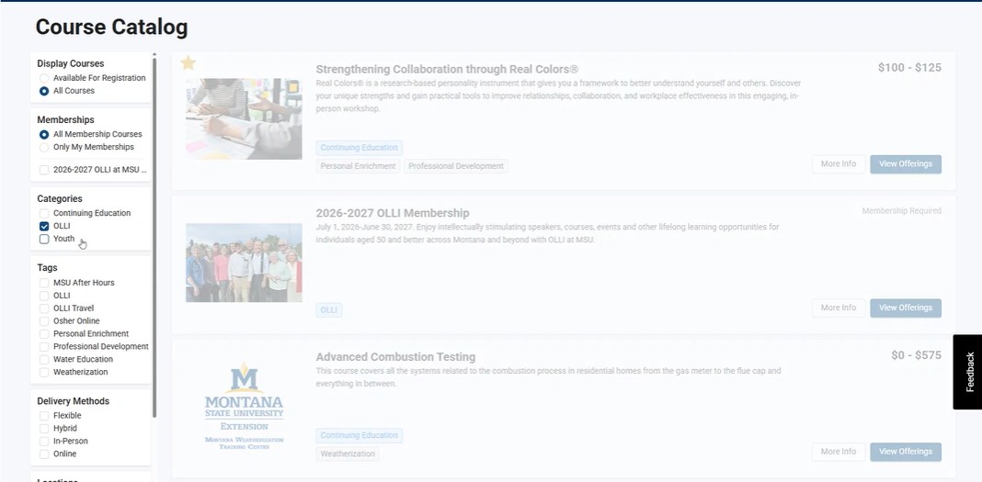
Task: Check the Professional Development tag filter
Action: point(44,346)
